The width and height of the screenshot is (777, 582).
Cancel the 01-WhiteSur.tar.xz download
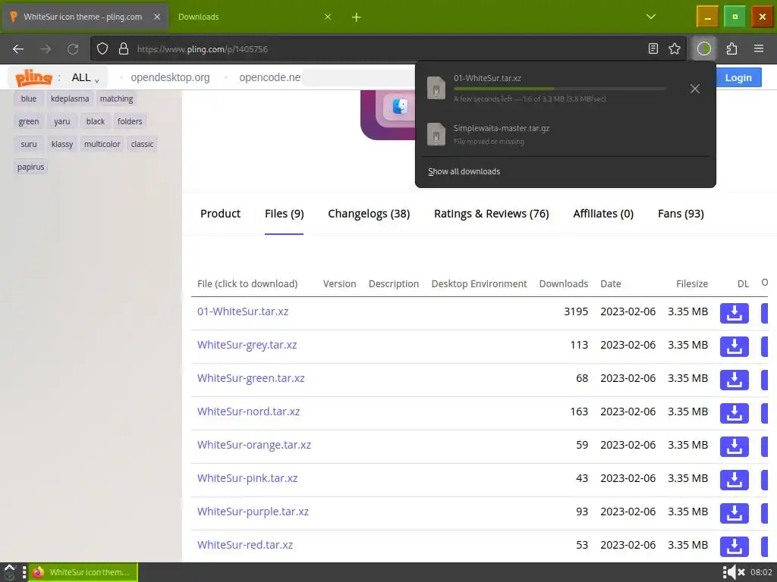pos(695,89)
